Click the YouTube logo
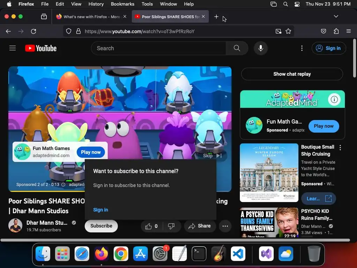The image size is (357, 268). point(41,48)
